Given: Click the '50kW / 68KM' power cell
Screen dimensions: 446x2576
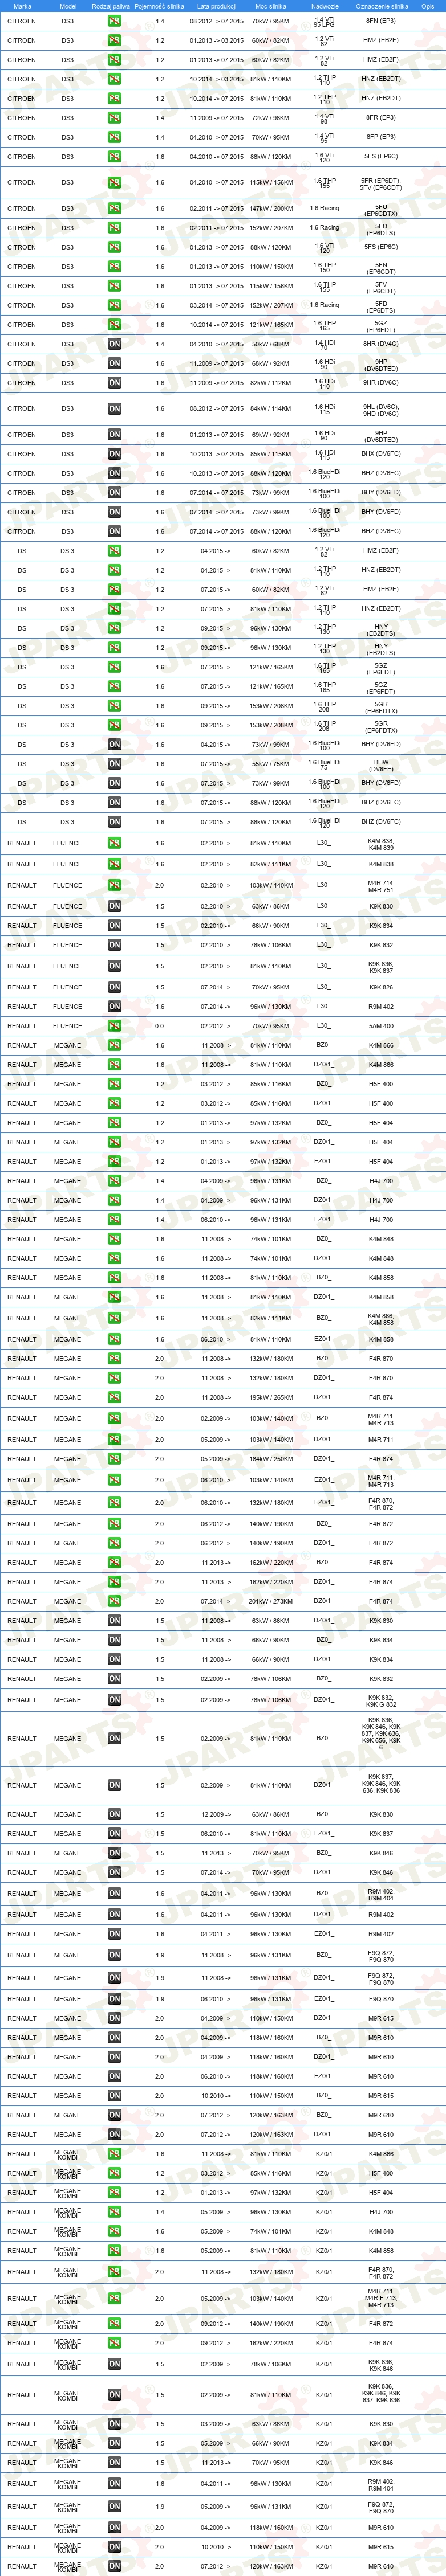Looking at the screenshot, I should (270, 344).
